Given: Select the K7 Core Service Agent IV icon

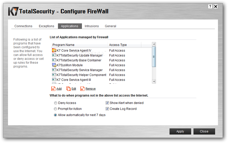Looking at the screenshot, I should [x=54, y=50].
